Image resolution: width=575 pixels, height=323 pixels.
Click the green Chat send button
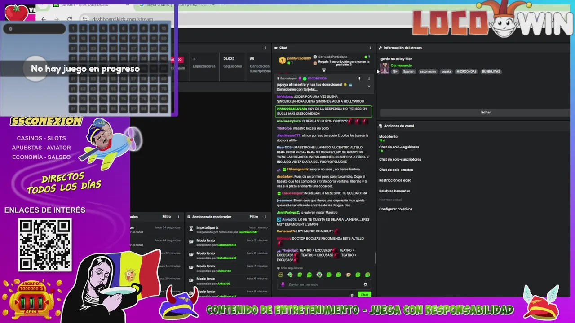[364, 295]
